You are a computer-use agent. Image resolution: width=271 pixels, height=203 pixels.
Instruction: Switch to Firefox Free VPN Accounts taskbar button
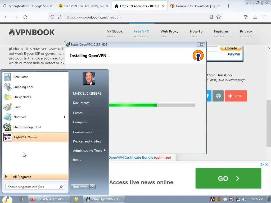49,199
